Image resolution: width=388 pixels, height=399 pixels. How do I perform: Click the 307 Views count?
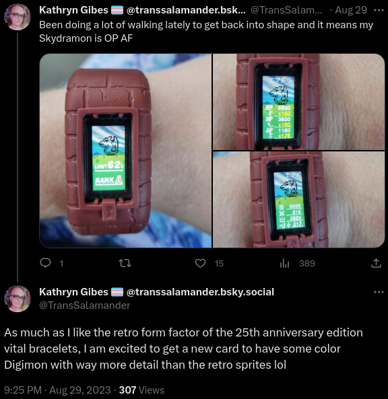point(141,390)
